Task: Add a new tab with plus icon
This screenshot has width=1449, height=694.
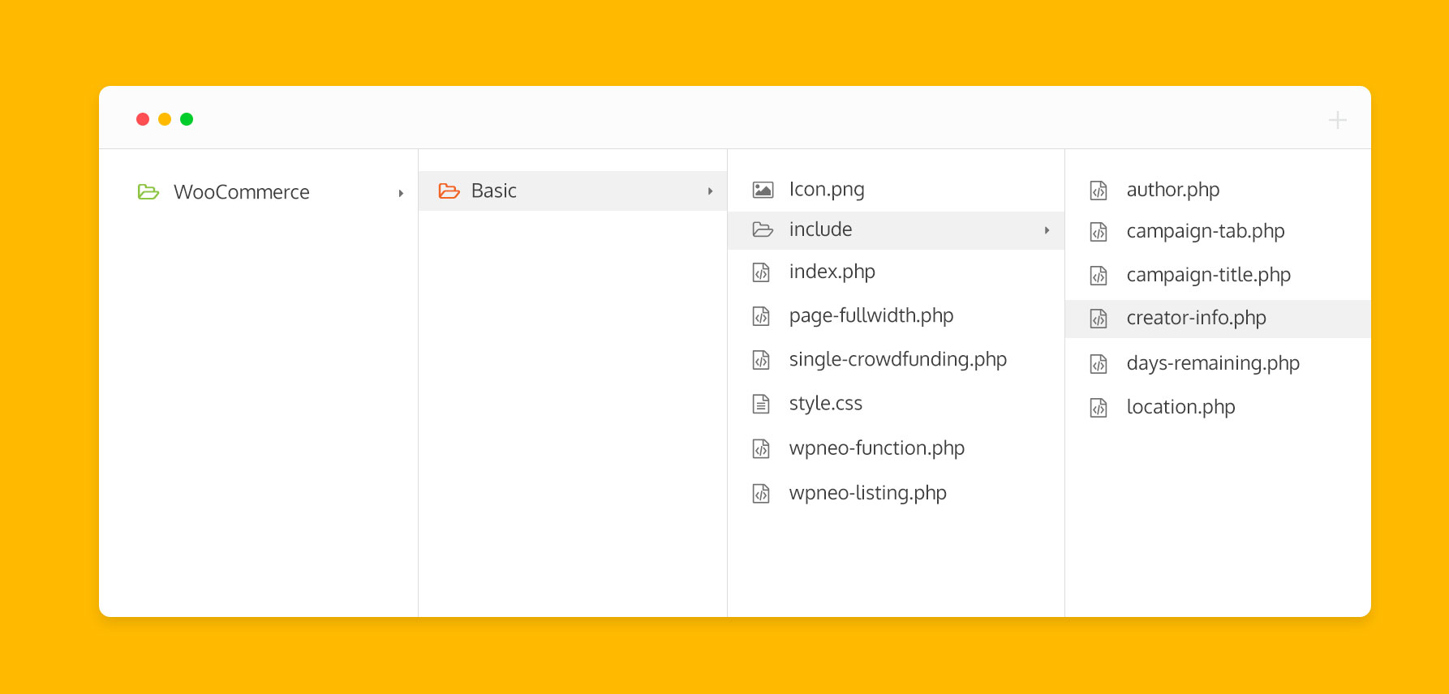Action: (x=1338, y=120)
